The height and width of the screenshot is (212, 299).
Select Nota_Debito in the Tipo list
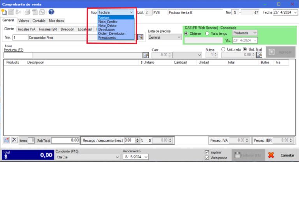[x=116, y=26]
